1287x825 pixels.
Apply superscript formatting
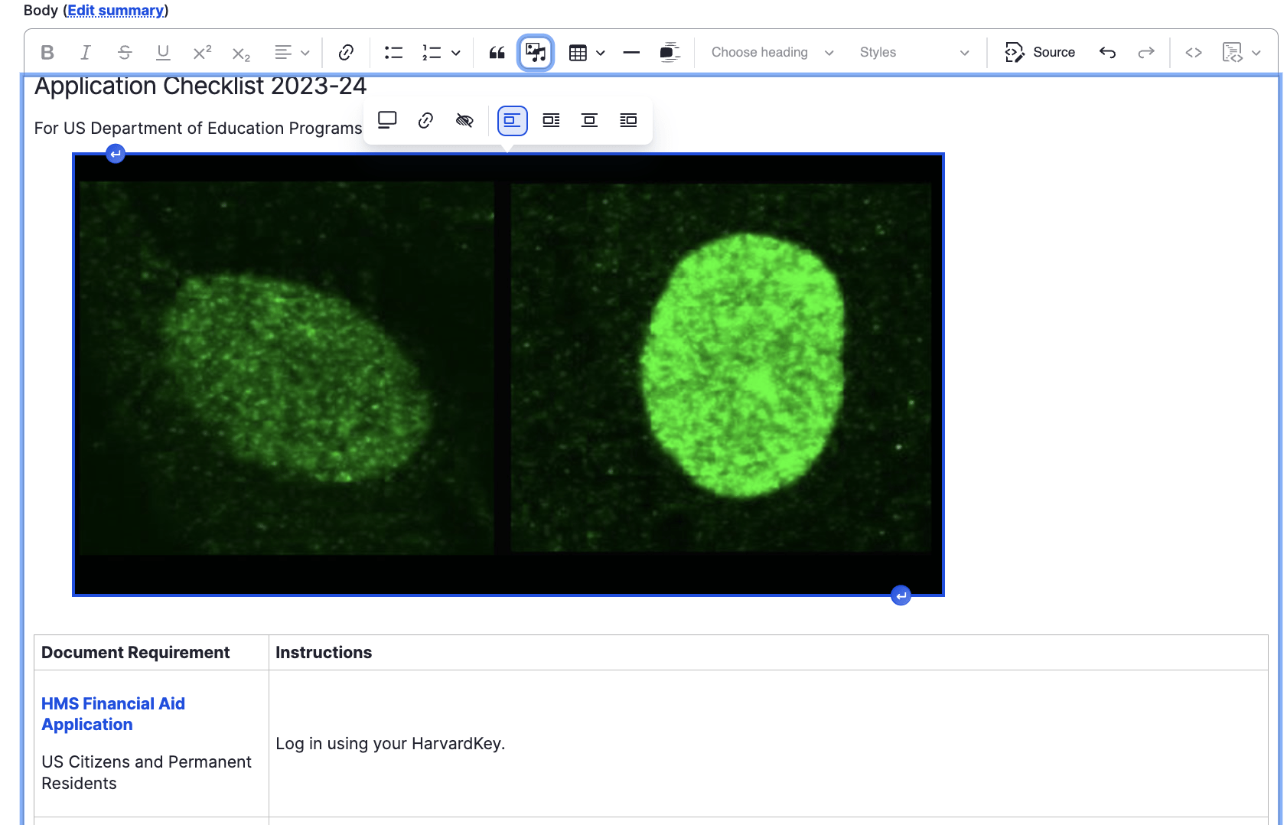[202, 52]
